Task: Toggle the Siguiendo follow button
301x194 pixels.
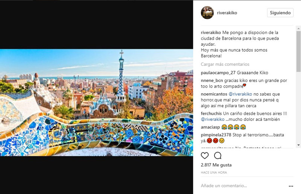Action: [280, 13]
